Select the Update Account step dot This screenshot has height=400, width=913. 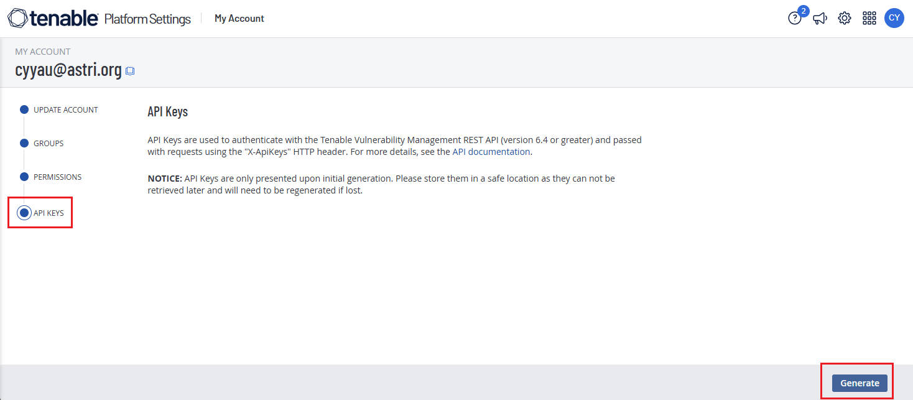[24, 110]
